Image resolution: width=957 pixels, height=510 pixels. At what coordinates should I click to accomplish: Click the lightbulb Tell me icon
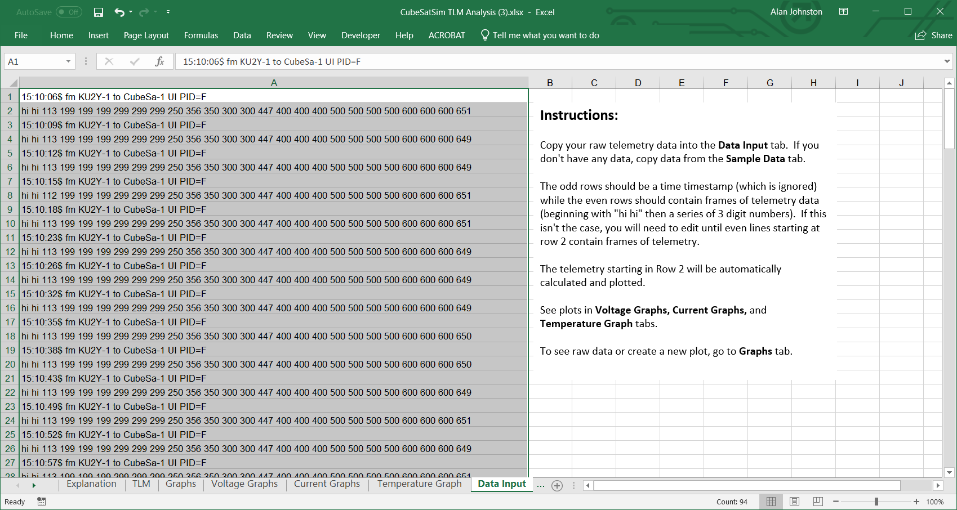[485, 35]
